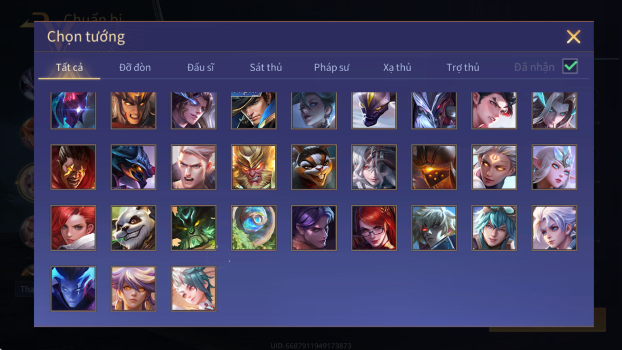The width and height of the screenshot is (622, 350).
Task: Select the teal-haired hero with goggles
Action: click(x=494, y=228)
